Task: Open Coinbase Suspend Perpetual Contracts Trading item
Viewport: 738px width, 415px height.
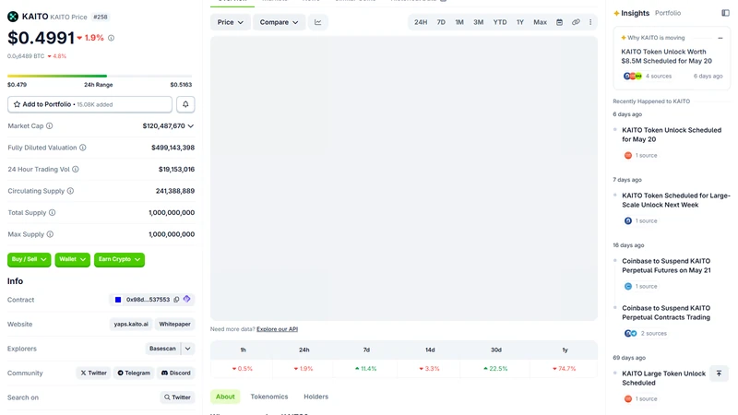Action: pyautogui.click(x=666, y=313)
